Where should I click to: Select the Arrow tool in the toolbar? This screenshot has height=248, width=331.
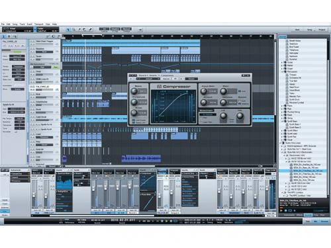pos(68,29)
